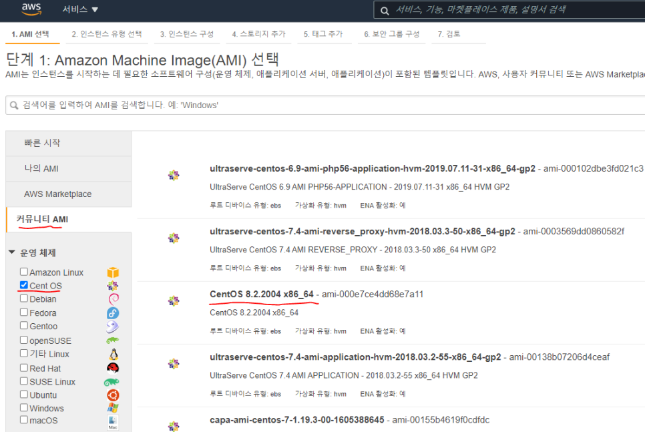
Task: Click the CentOS logo in filter list
Action: (x=113, y=286)
